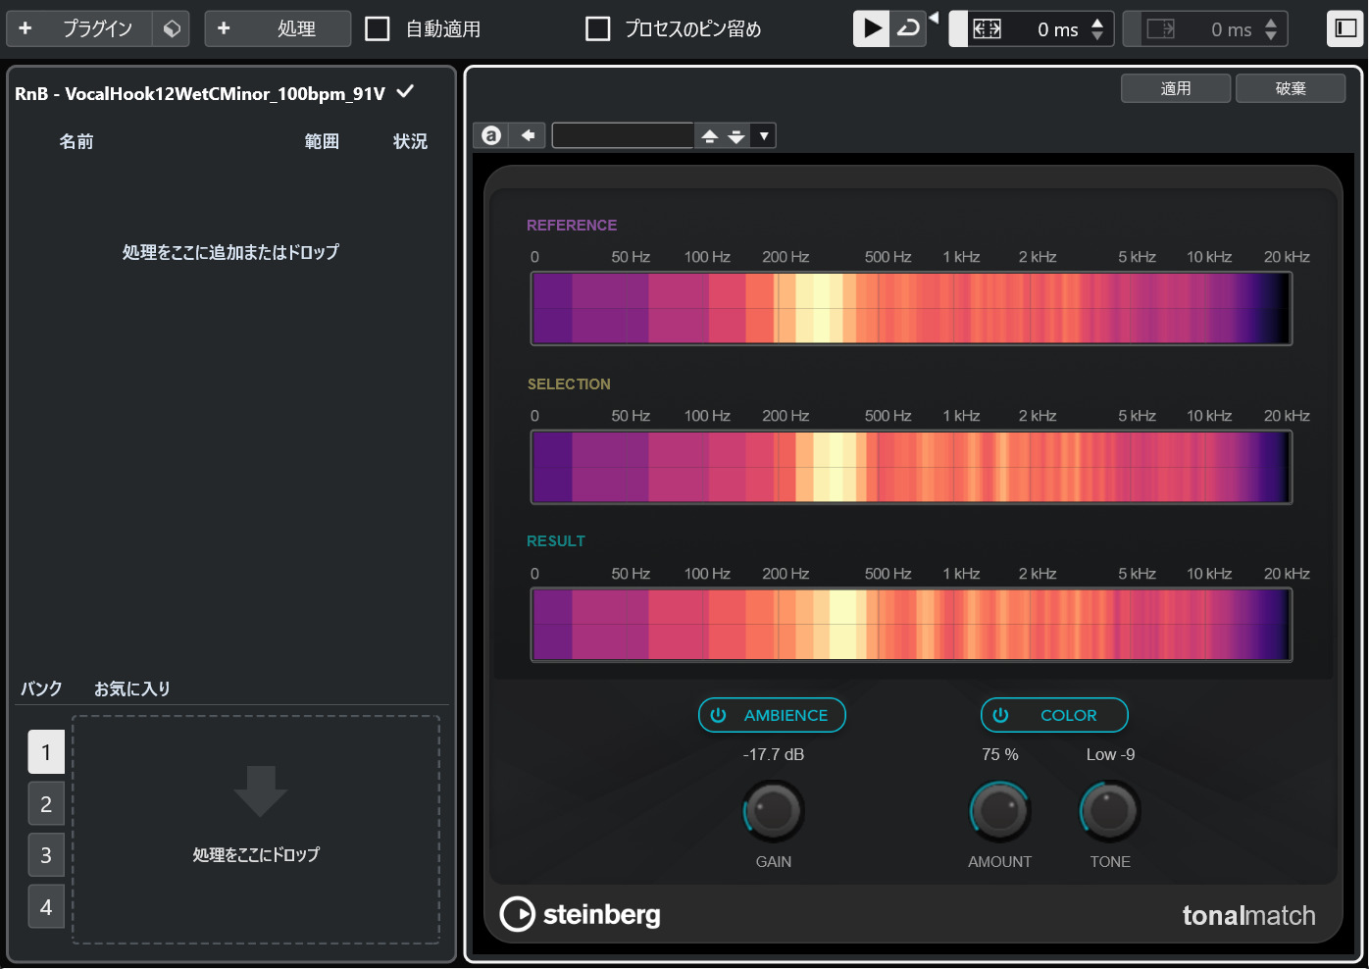Click the TONE knob
This screenshot has width=1369, height=969.
(1110, 811)
